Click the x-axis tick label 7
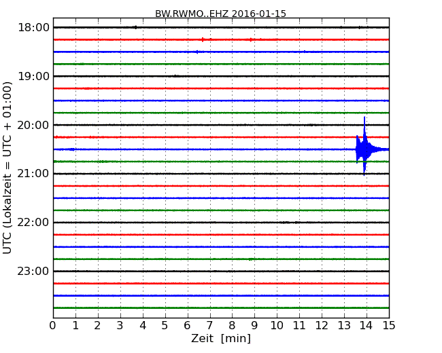This screenshot has height=353, width=442. pyautogui.click(x=209, y=326)
